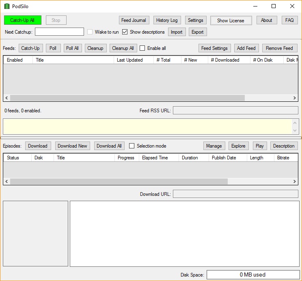Image resolution: width=302 pixels, height=281 pixels.
Task: Sort episodes by Length column
Action: point(261,158)
